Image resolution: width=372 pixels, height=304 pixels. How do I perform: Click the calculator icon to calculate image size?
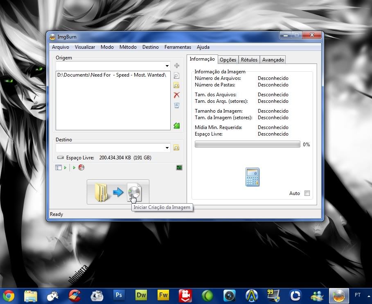tap(252, 177)
